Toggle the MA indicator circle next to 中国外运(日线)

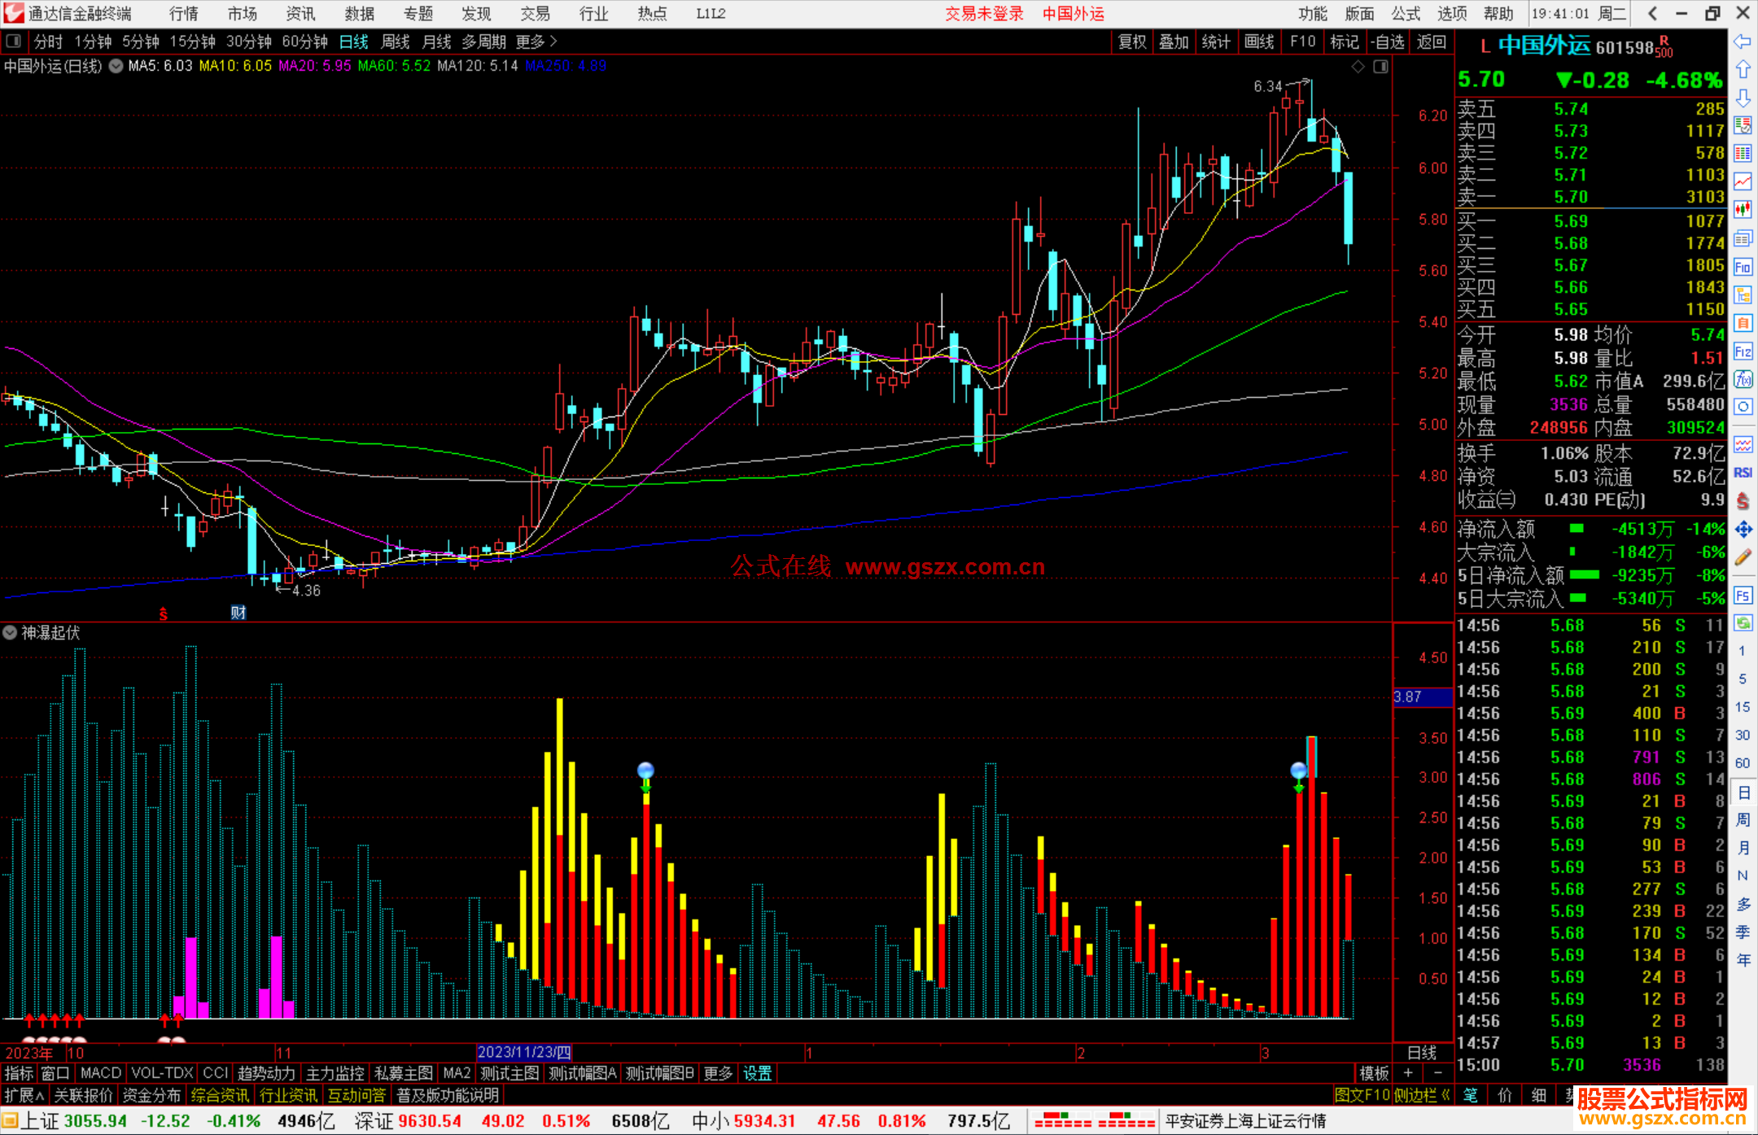pyautogui.click(x=116, y=66)
